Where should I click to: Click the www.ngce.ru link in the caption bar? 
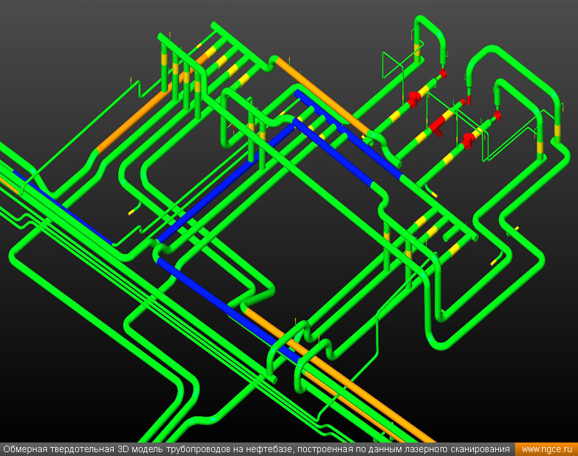click(547, 450)
